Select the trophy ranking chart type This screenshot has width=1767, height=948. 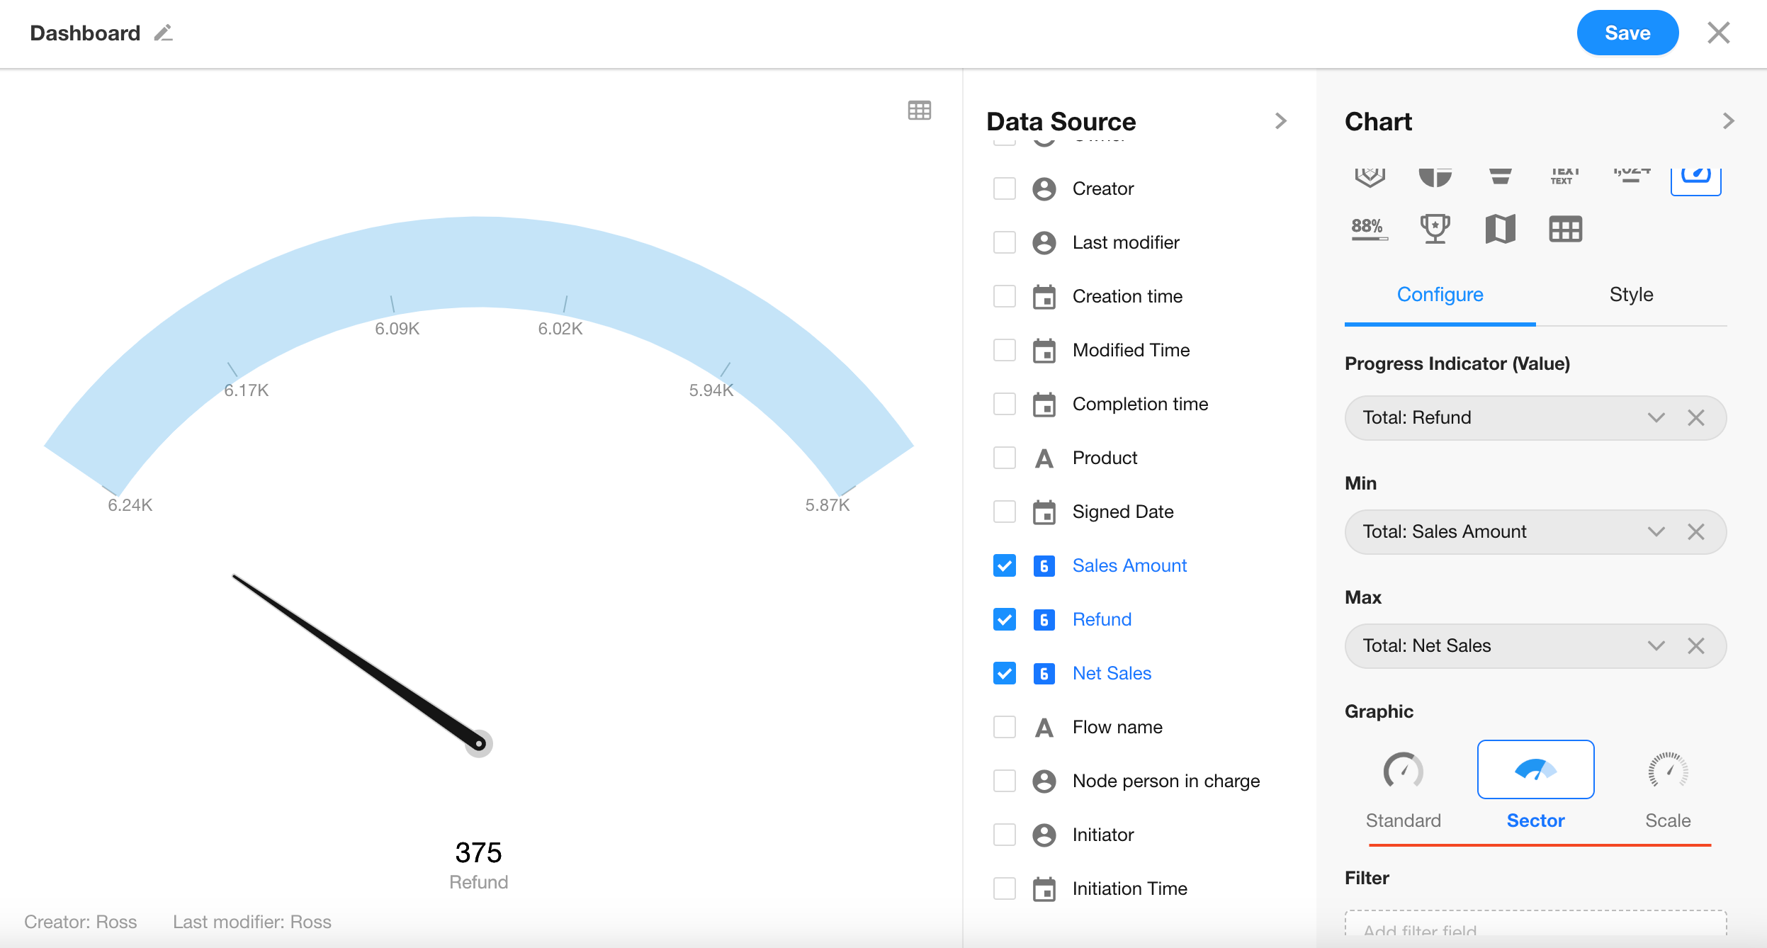pyautogui.click(x=1435, y=229)
